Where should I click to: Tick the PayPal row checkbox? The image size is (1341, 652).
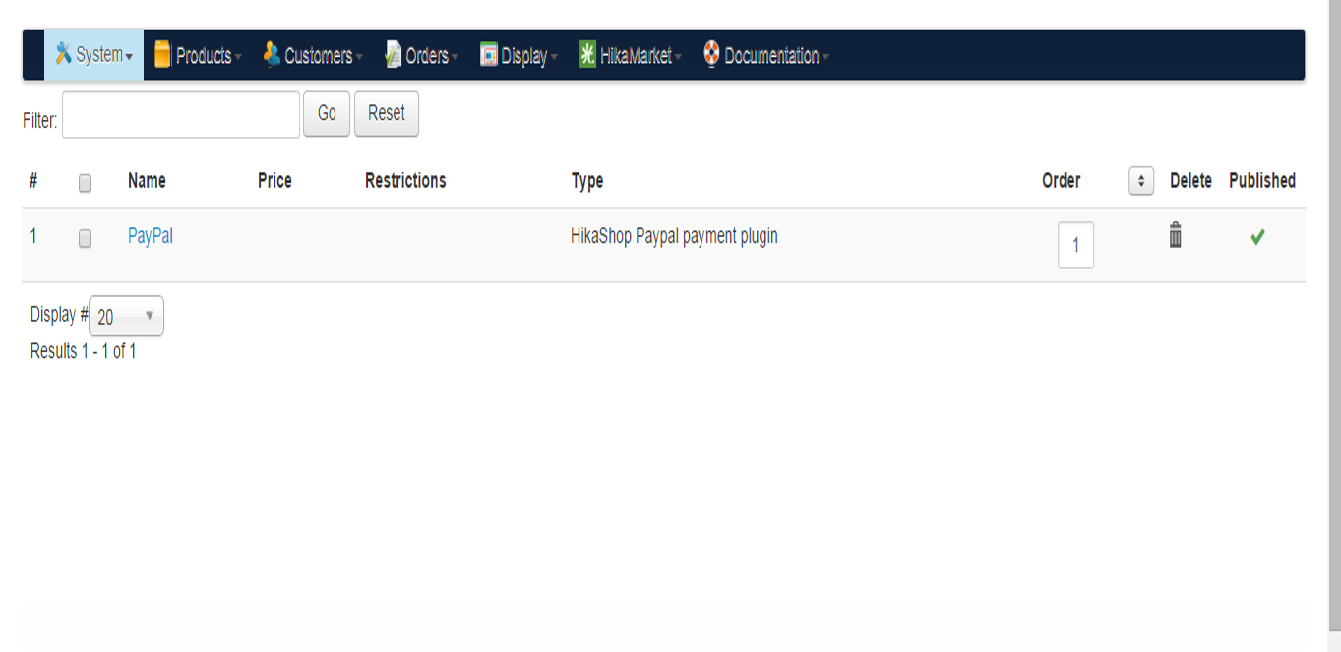click(85, 238)
